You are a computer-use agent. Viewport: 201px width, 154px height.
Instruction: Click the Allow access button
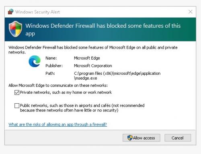click(142, 138)
